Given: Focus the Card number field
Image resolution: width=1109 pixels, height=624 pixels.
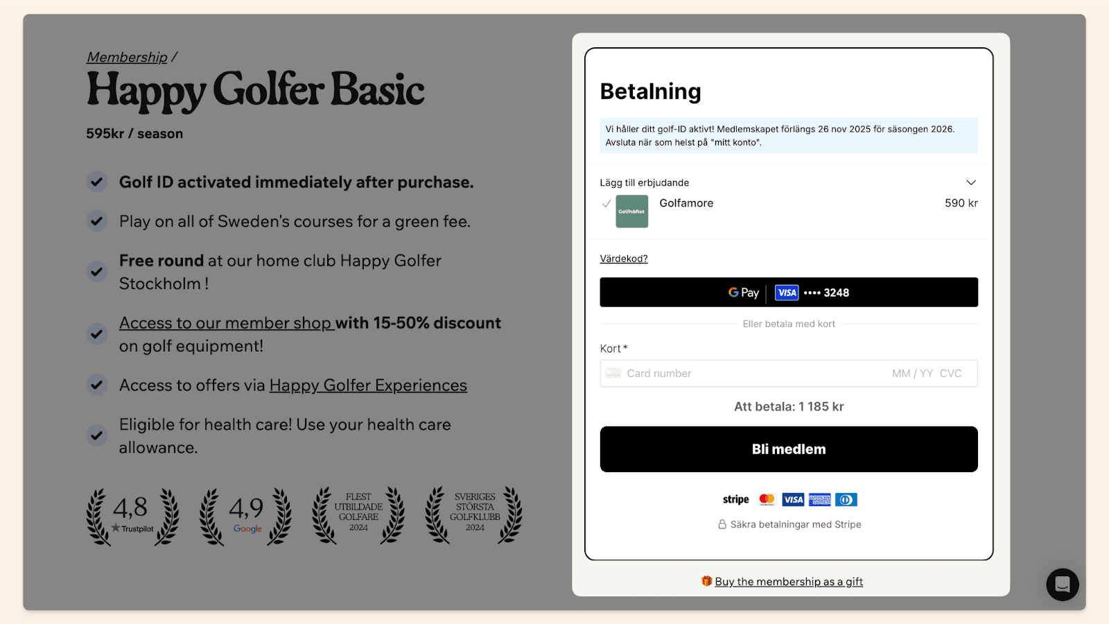Looking at the screenshot, I should point(756,374).
